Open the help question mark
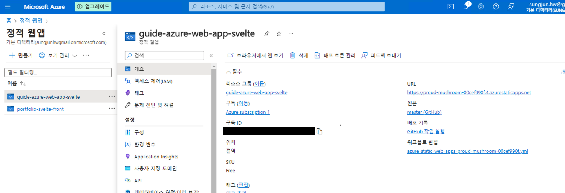Image resolution: width=565 pixels, height=193 pixels. point(496,6)
